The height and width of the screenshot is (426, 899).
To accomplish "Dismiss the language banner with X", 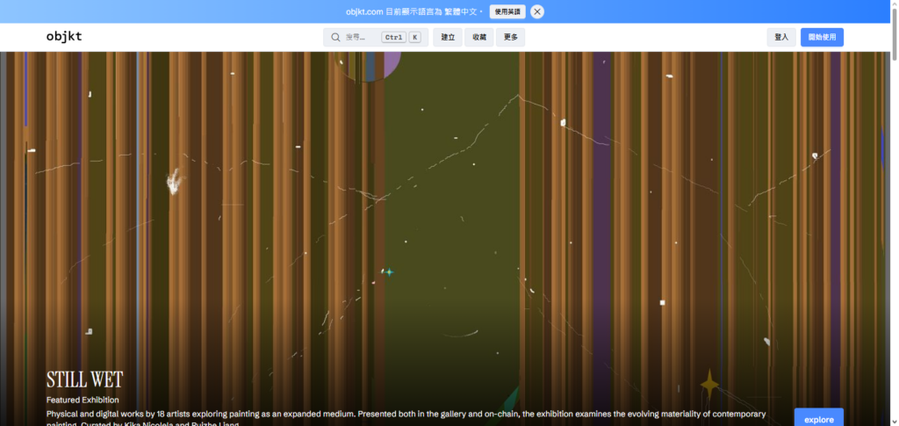I will (x=537, y=11).
